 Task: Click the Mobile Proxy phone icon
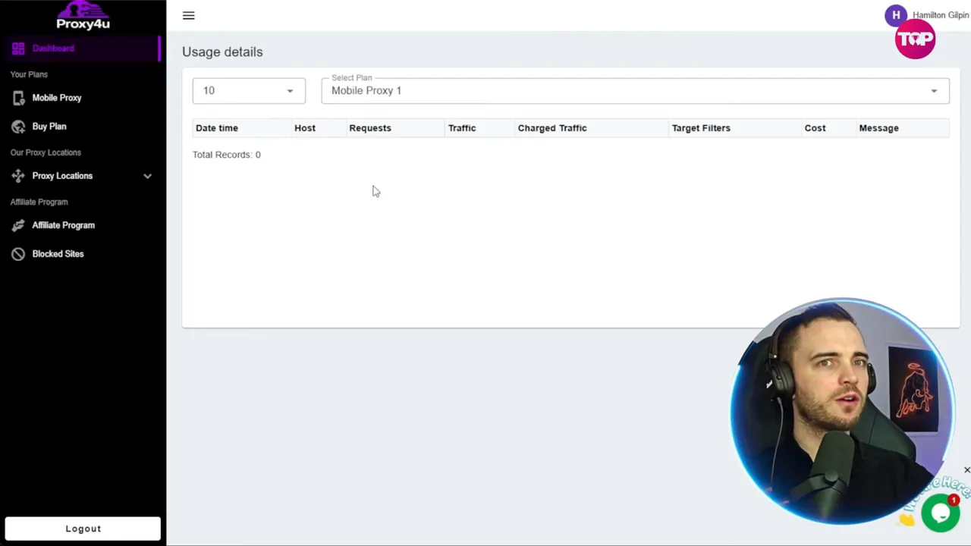[18, 98]
